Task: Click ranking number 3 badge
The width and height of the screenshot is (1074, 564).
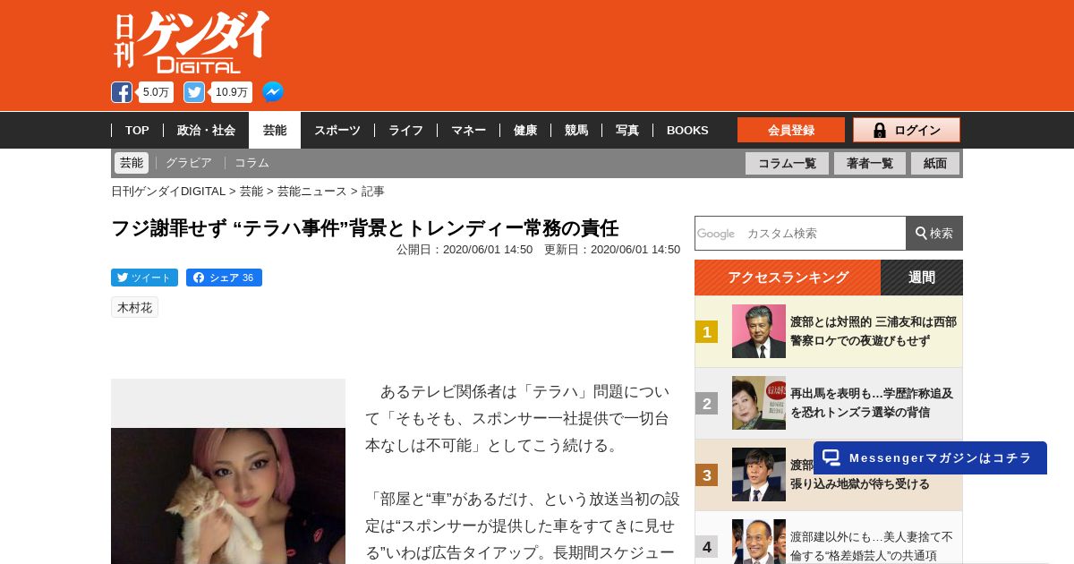Action: [706, 475]
